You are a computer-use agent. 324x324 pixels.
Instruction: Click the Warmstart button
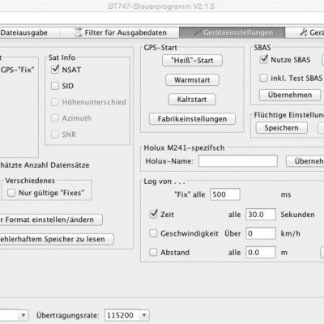[x=192, y=80]
